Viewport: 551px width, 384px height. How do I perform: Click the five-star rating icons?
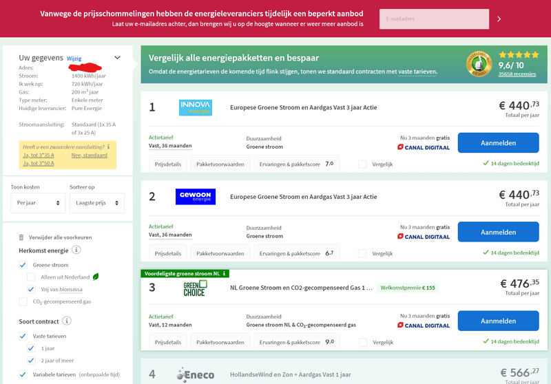pos(519,55)
